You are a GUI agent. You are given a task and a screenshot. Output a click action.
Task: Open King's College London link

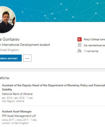click(94, 39)
